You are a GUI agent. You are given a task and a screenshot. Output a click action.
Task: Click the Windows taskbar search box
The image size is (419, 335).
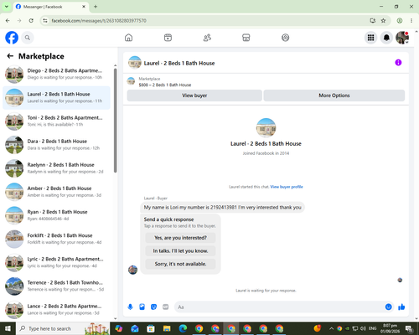63,328
